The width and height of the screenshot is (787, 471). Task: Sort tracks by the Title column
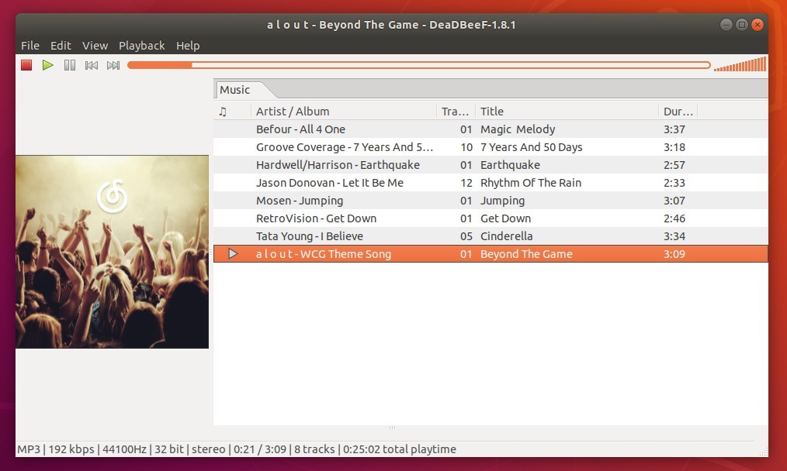coord(491,111)
